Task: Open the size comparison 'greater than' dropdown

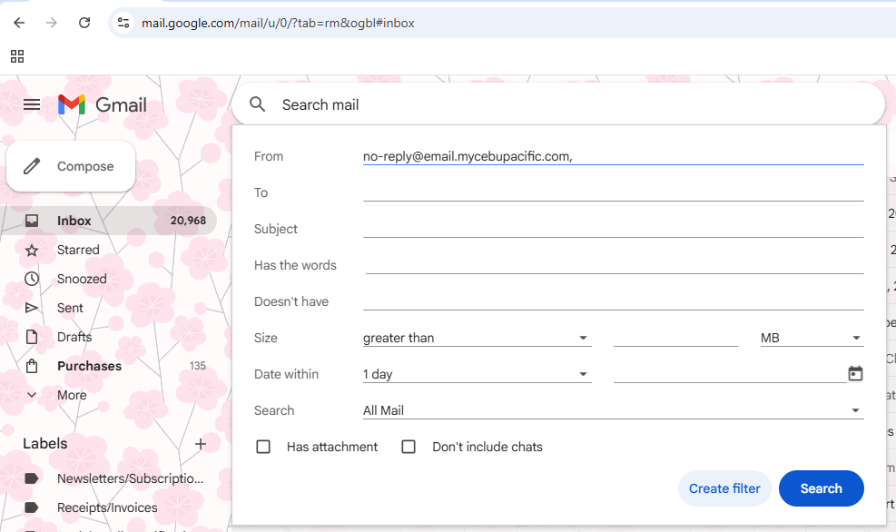Action: click(478, 338)
